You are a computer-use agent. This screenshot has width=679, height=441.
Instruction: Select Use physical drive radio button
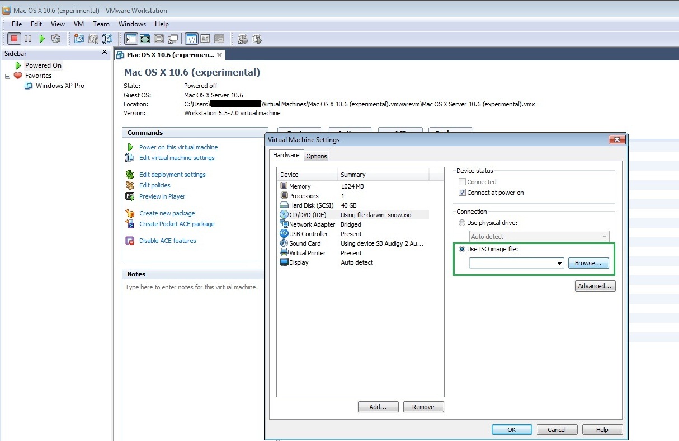(462, 223)
